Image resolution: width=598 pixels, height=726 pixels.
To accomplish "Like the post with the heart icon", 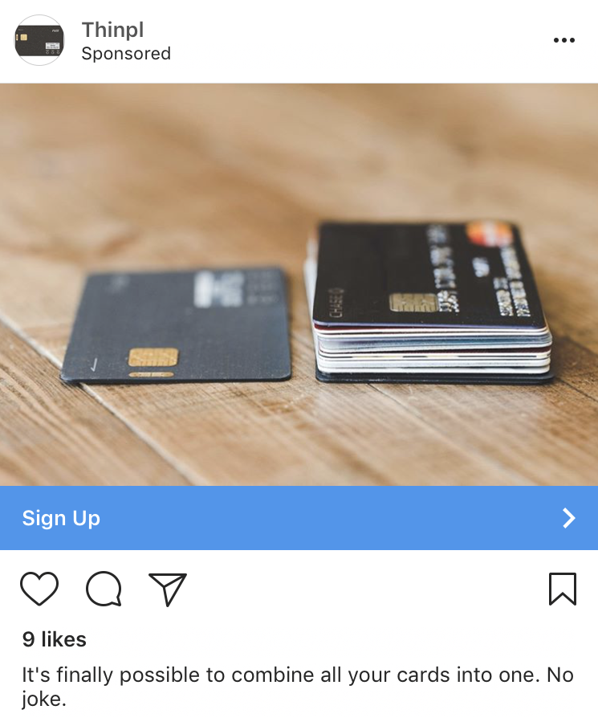I will pyautogui.click(x=39, y=589).
